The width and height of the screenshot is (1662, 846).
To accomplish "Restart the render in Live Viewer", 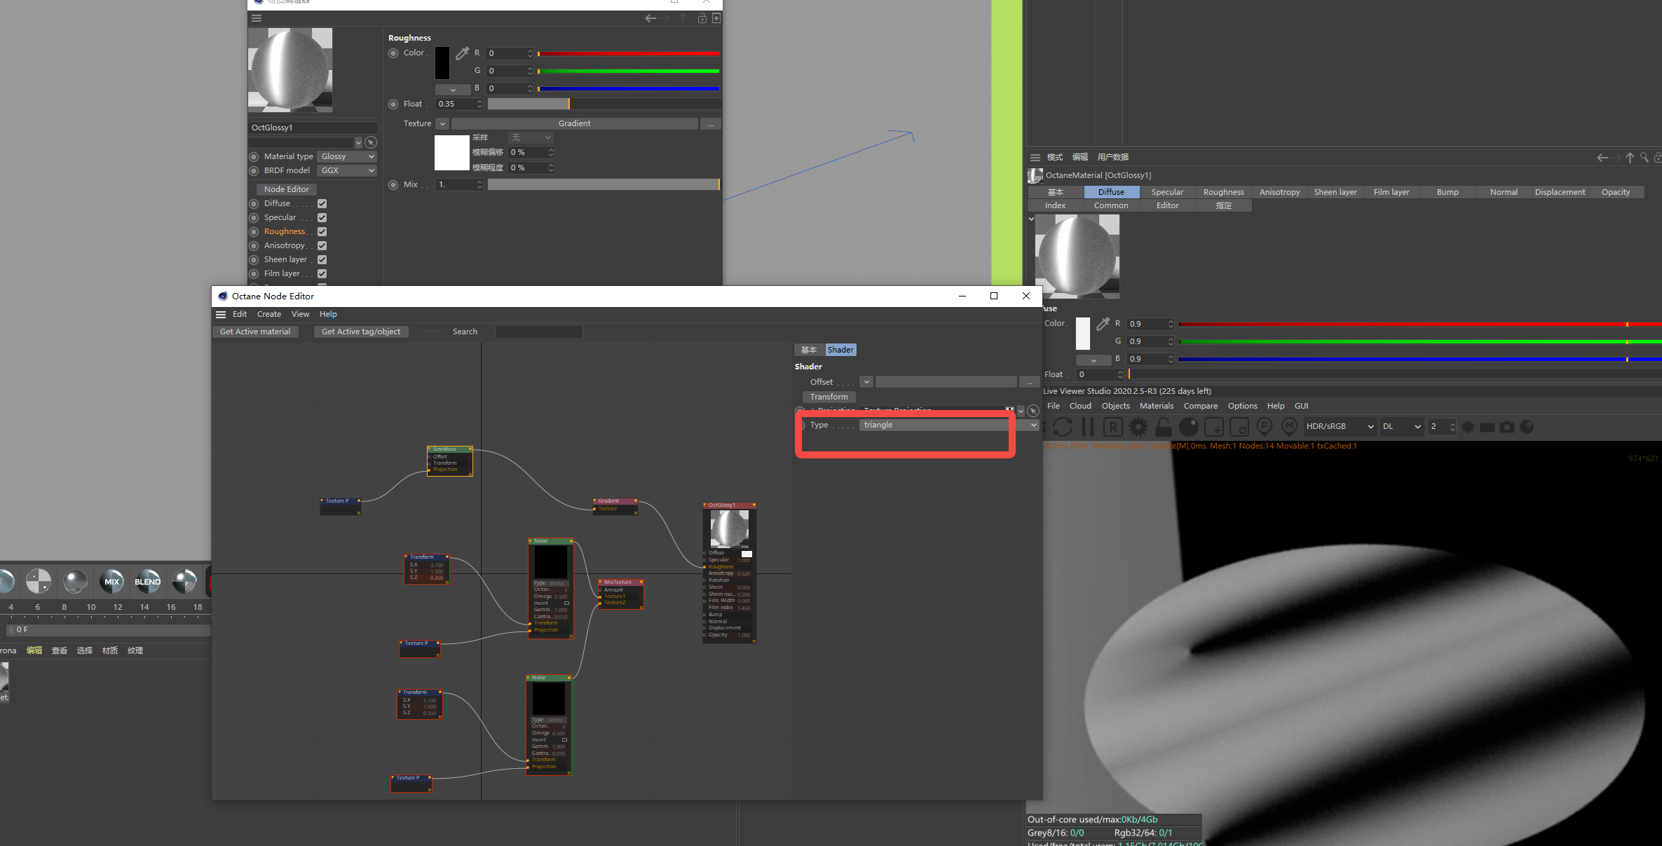I will pyautogui.click(x=1063, y=427).
